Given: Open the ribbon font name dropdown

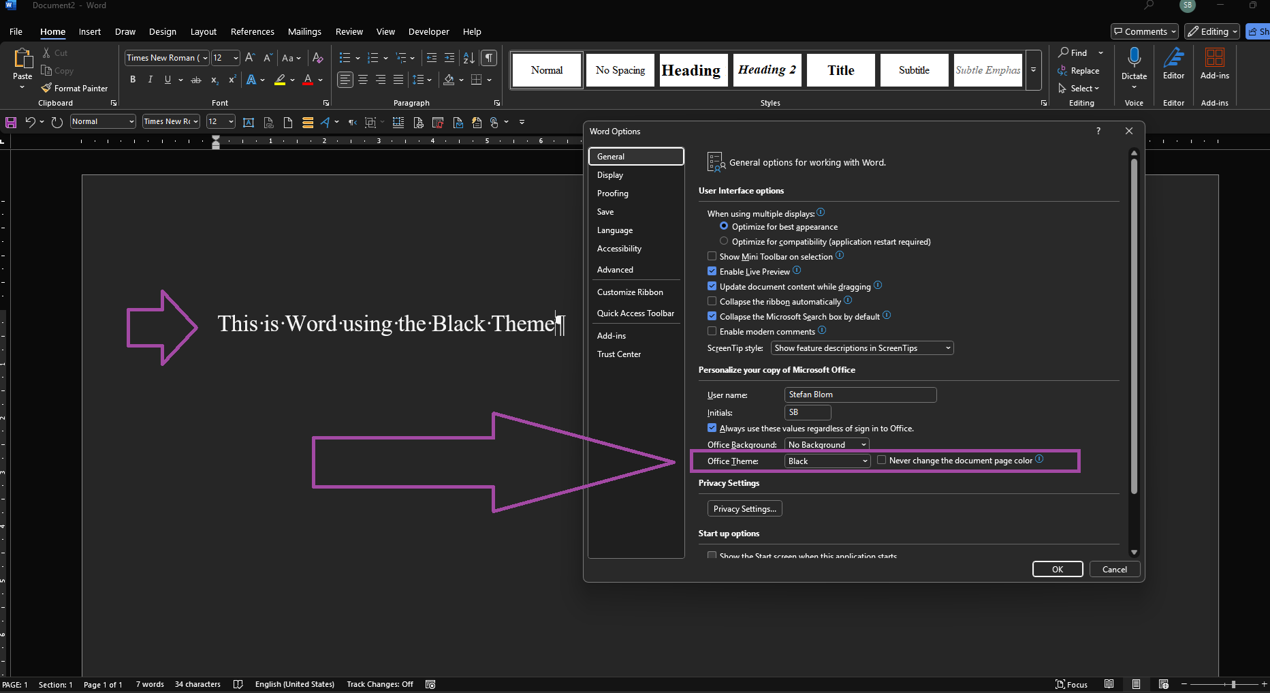Looking at the screenshot, I should [205, 58].
